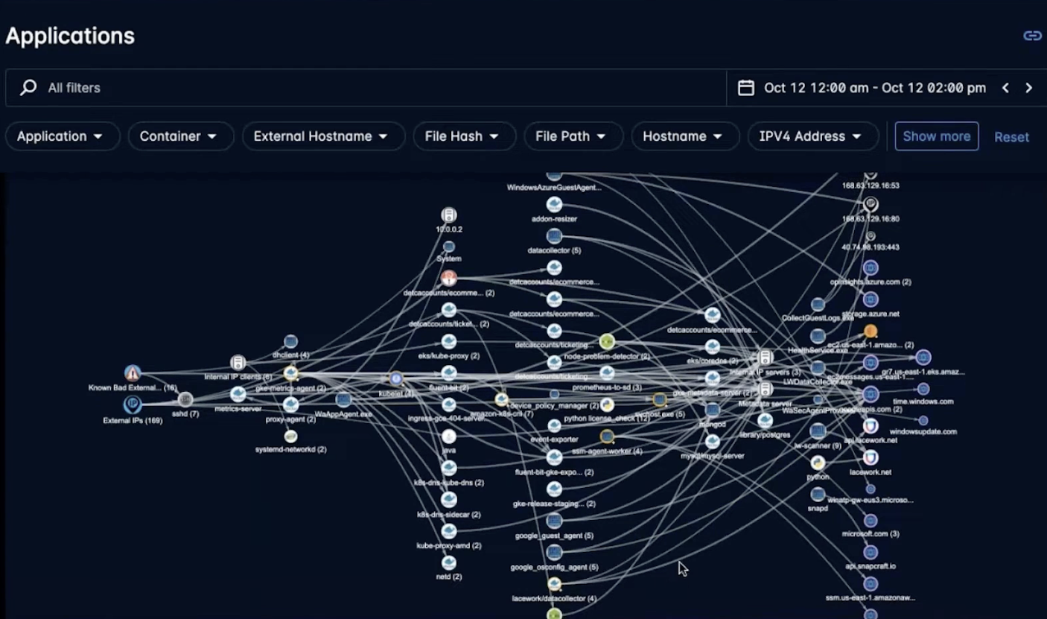The image size is (1047, 619).
Task: Click the prometheus-to-sd (3) node
Action: point(607,373)
